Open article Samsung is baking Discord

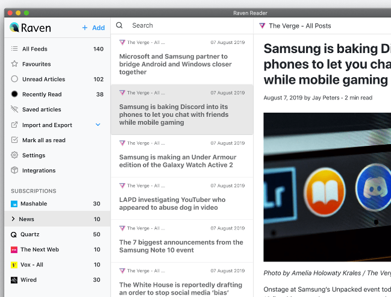click(182, 110)
